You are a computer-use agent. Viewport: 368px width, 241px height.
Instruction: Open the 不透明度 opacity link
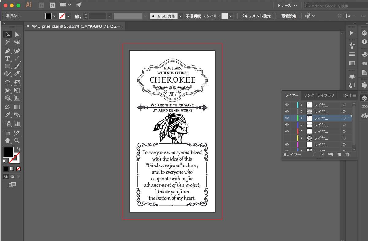[193, 16]
